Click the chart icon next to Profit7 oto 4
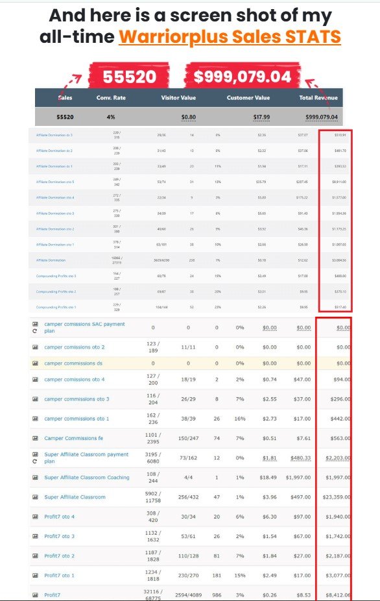The image size is (380, 601). pyautogui.click(x=35, y=517)
